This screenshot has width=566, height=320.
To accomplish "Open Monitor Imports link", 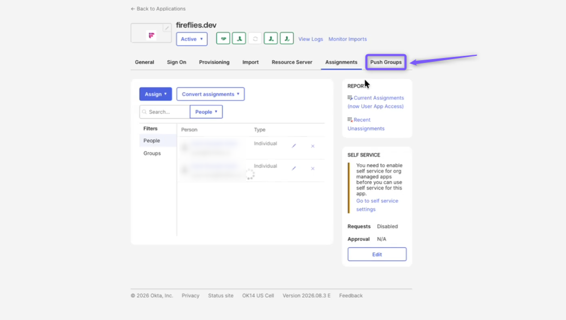I will [348, 39].
